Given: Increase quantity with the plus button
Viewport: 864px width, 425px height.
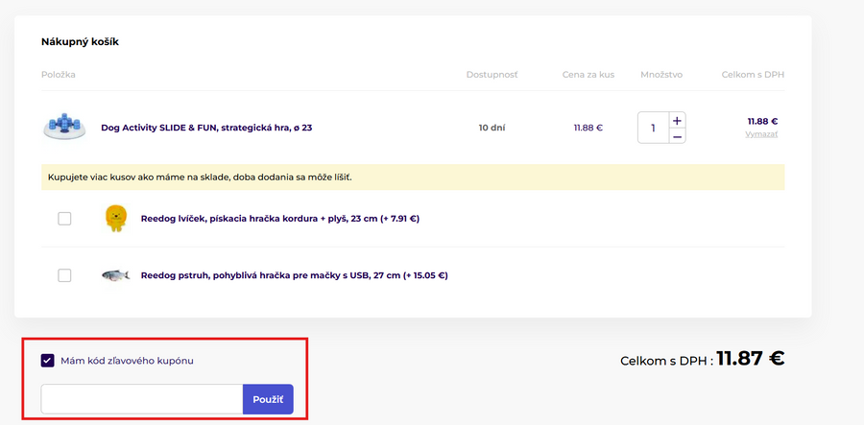Looking at the screenshot, I should 678,120.
